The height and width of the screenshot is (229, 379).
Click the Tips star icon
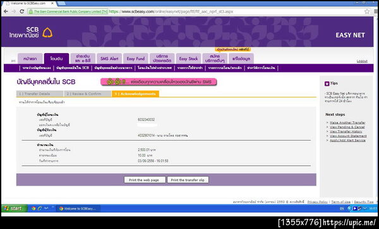click(327, 83)
